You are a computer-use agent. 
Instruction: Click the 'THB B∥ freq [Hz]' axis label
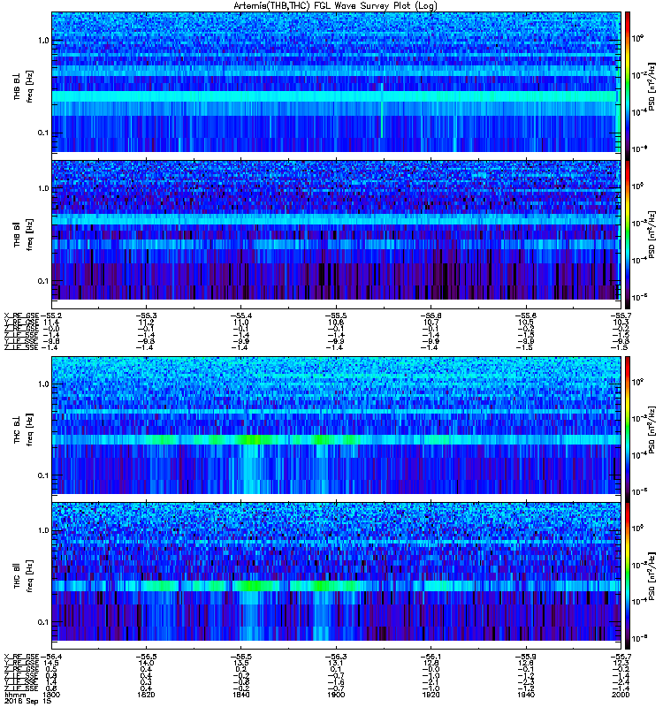23,234
